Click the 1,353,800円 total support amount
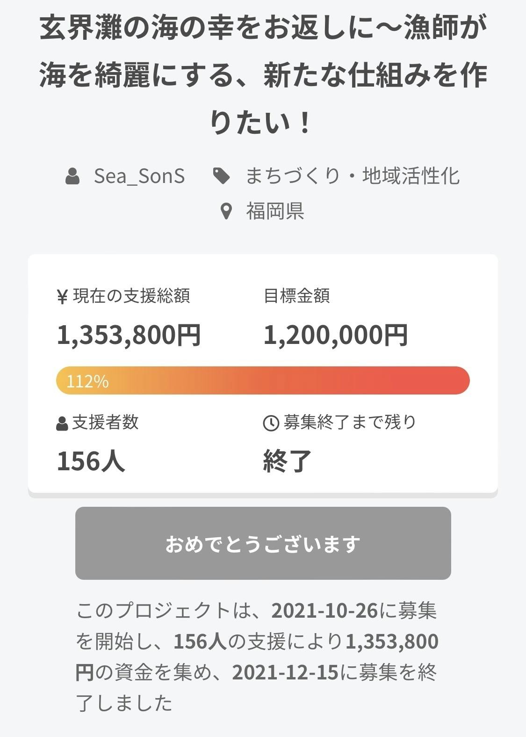Image resolution: width=526 pixels, height=737 pixels. (x=129, y=336)
